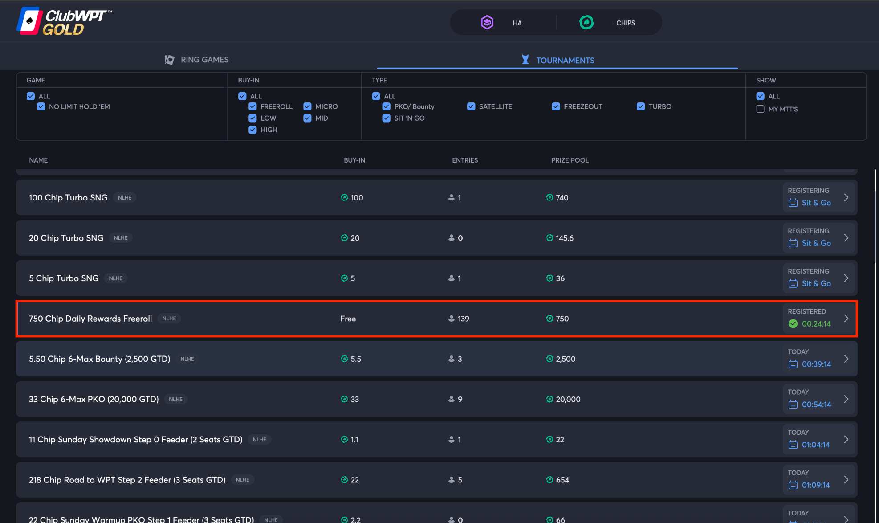Expand the 20 Chip Turbo SNG row chevron

point(846,238)
